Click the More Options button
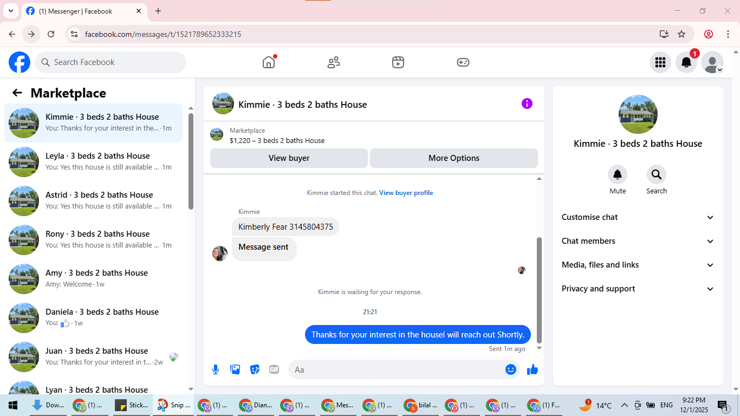The height and width of the screenshot is (416, 740). [x=454, y=158]
